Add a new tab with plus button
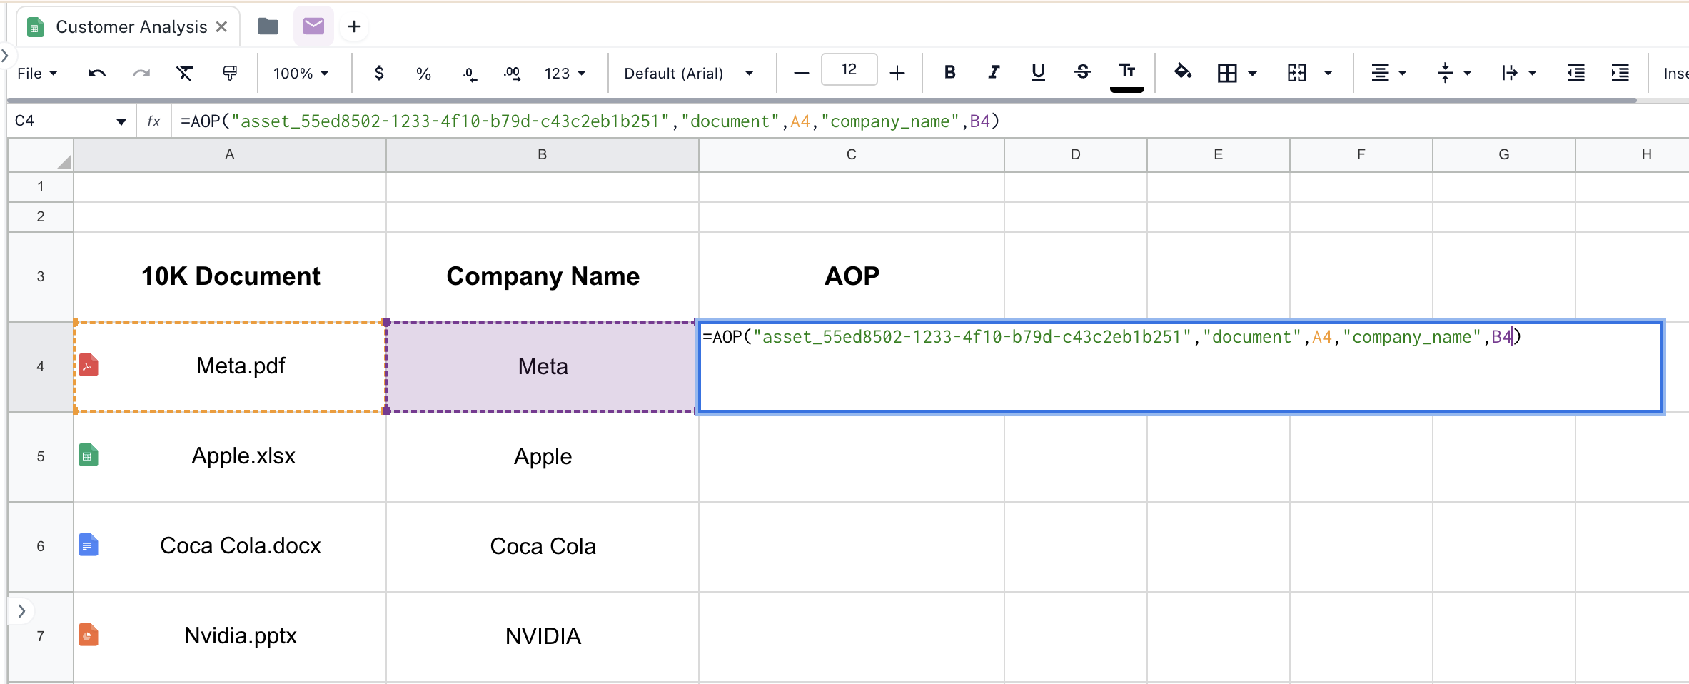 (x=354, y=27)
